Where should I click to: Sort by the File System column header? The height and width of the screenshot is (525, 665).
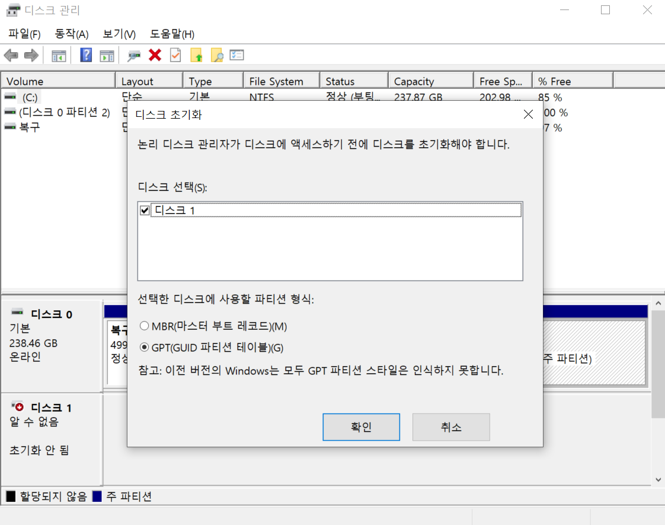click(x=282, y=81)
